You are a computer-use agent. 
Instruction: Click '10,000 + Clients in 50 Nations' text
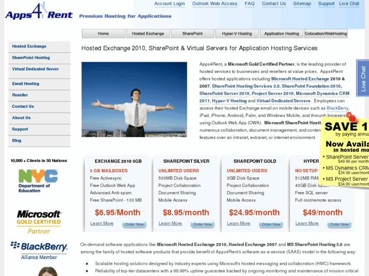39,161
